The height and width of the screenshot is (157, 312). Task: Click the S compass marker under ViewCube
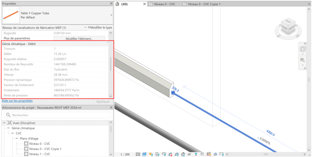(278, 36)
